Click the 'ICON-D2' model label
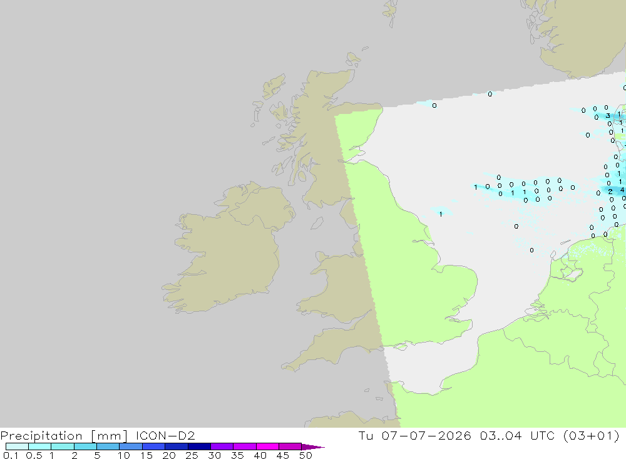 (x=165, y=435)
